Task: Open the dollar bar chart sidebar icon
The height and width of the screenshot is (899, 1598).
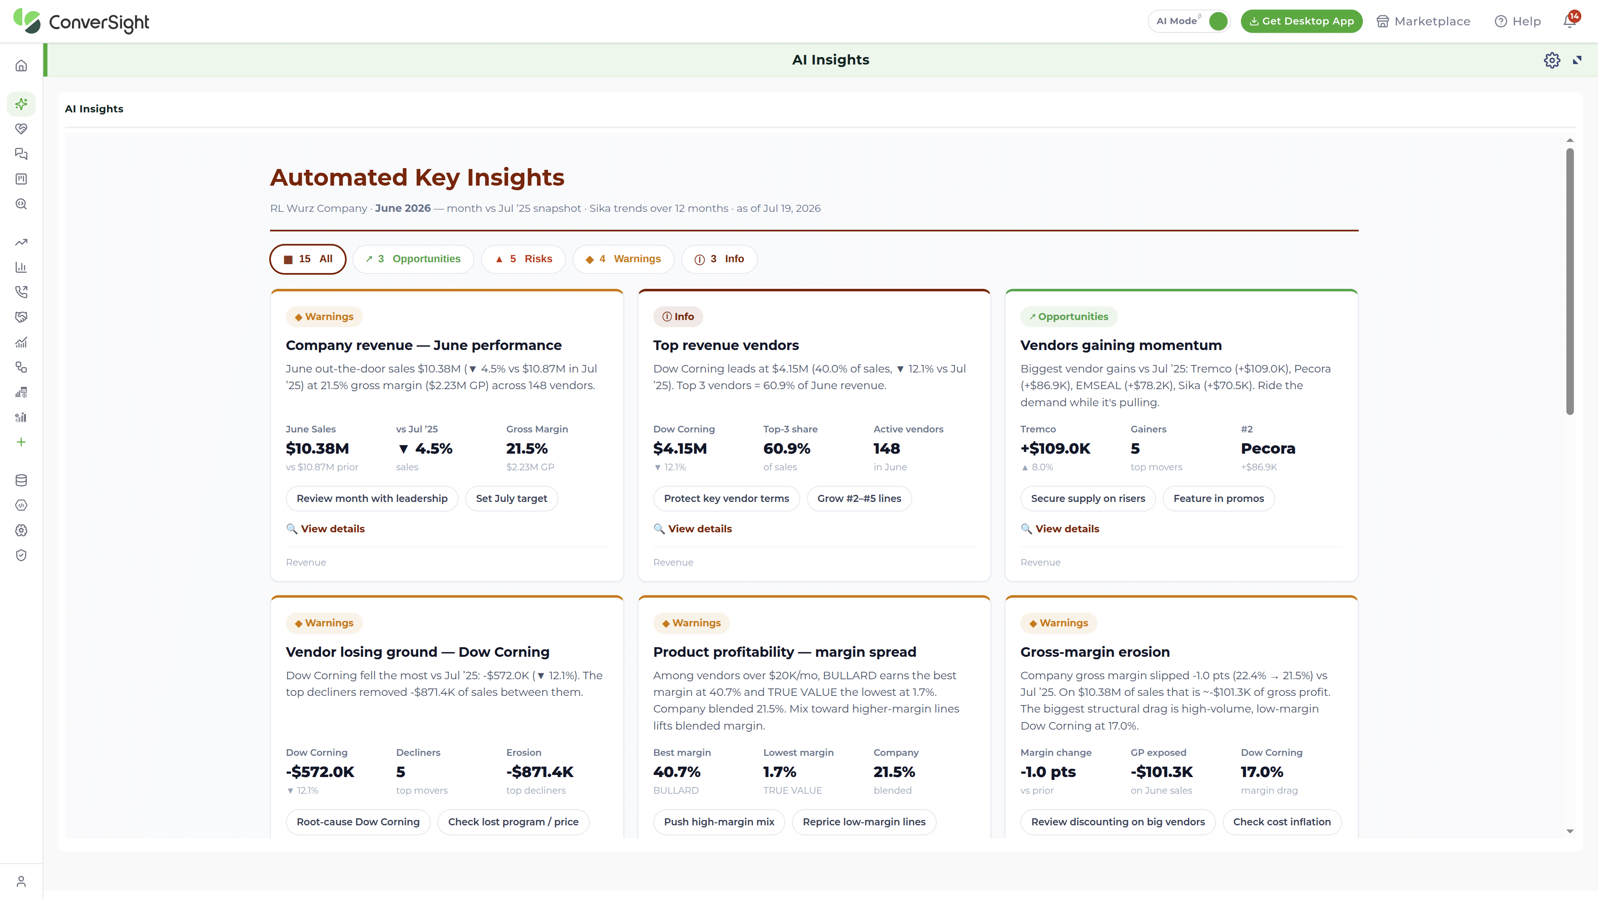Action: pos(21,417)
